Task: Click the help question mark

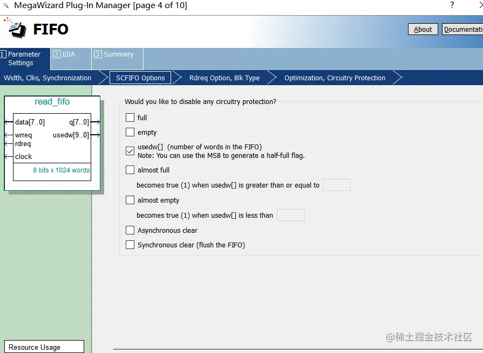Action: pyautogui.click(x=452, y=5)
